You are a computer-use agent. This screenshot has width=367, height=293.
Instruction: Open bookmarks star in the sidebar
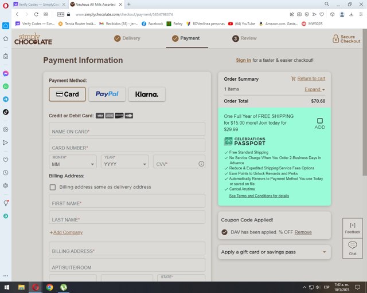tap(6, 39)
